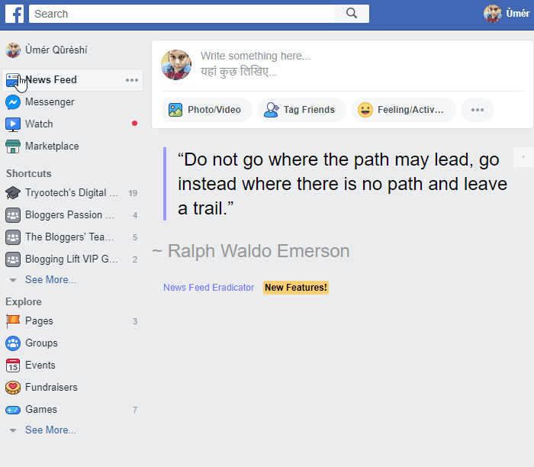This screenshot has width=534, height=467.
Task: Click the Explore section heading
Action: point(24,302)
